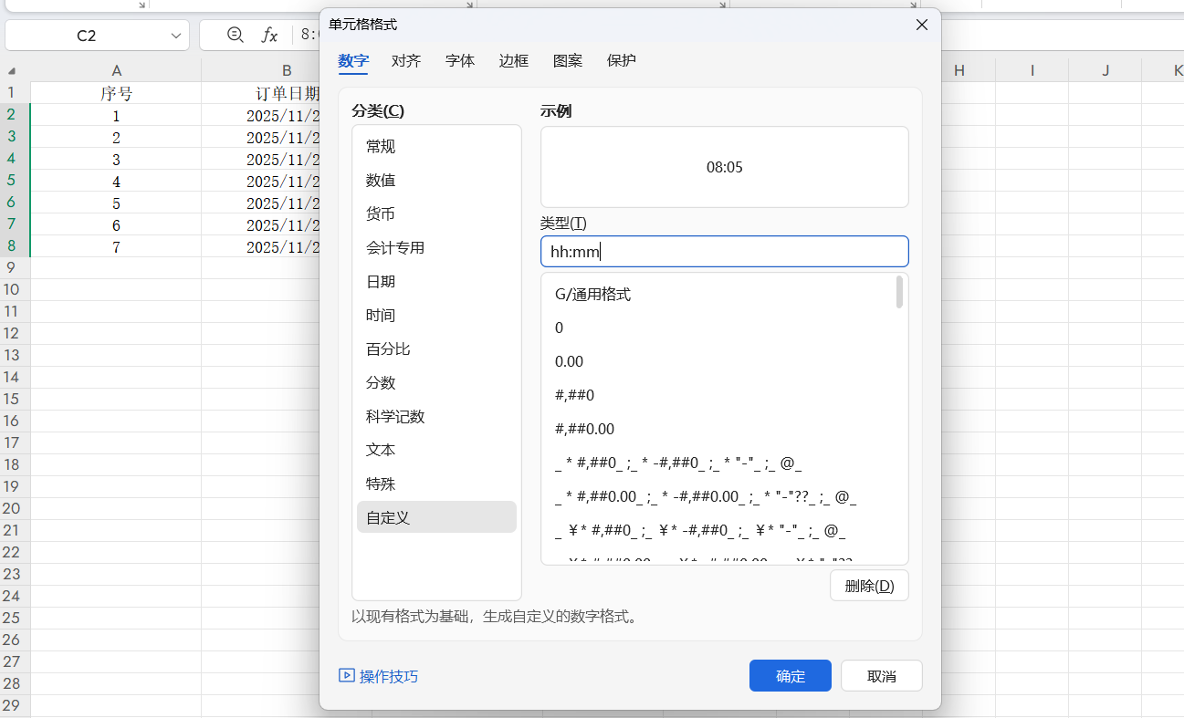Click in the 类型 input box containing hh:mm

click(x=724, y=251)
